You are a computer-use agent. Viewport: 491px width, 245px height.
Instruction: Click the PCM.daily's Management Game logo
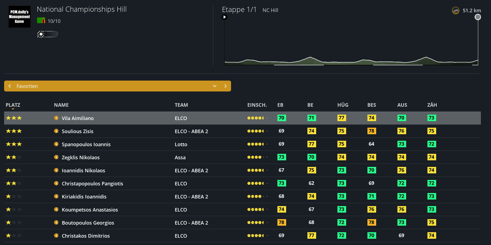click(19, 17)
